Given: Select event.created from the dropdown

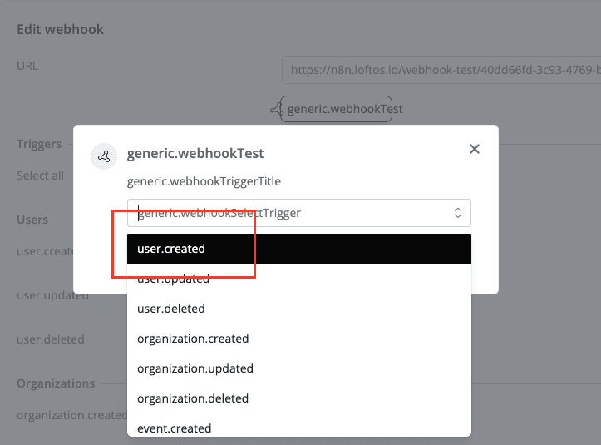Looking at the screenshot, I should tap(299, 428).
